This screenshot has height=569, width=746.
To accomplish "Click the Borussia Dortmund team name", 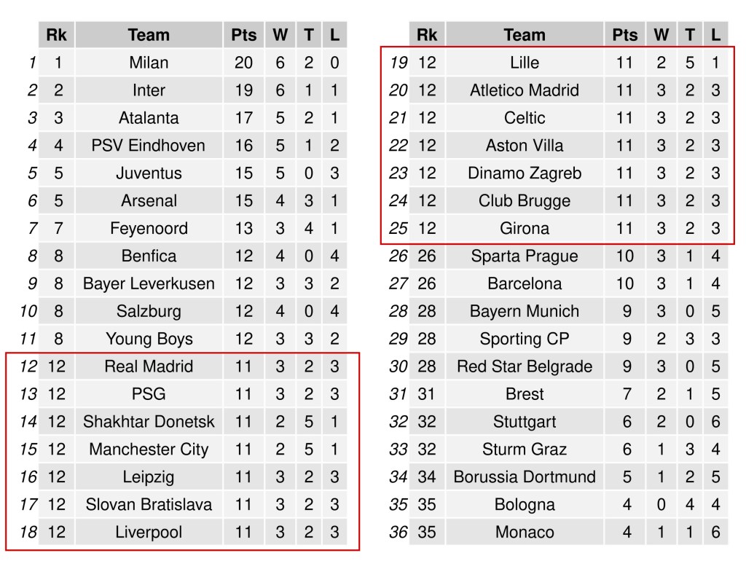I will point(525,477).
